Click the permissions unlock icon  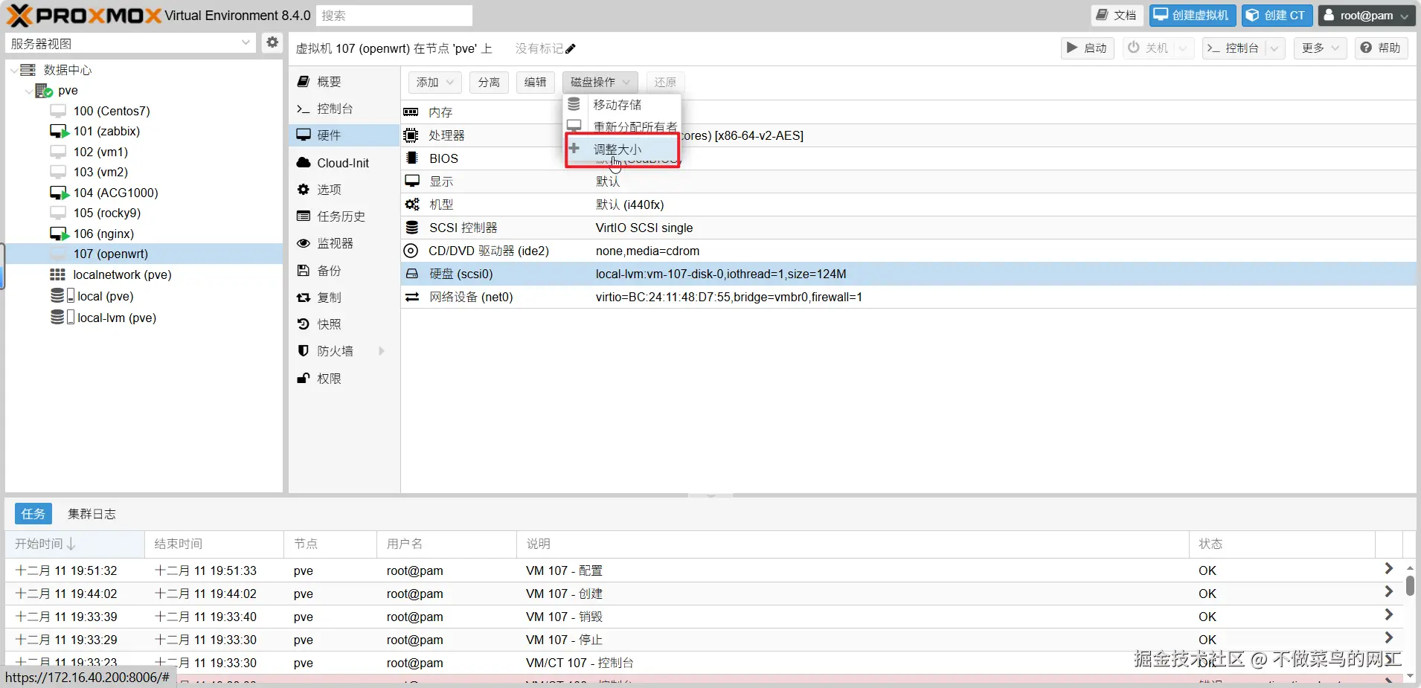(304, 379)
